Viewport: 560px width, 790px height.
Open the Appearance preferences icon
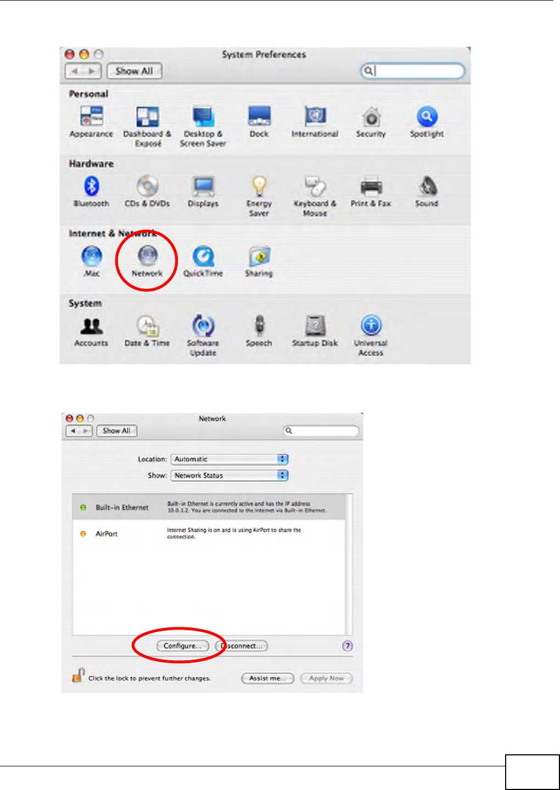(91, 116)
